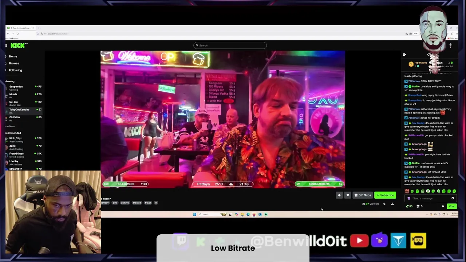Click the 87 Viewers count
The image size is (466, 262).
point(371,204)
